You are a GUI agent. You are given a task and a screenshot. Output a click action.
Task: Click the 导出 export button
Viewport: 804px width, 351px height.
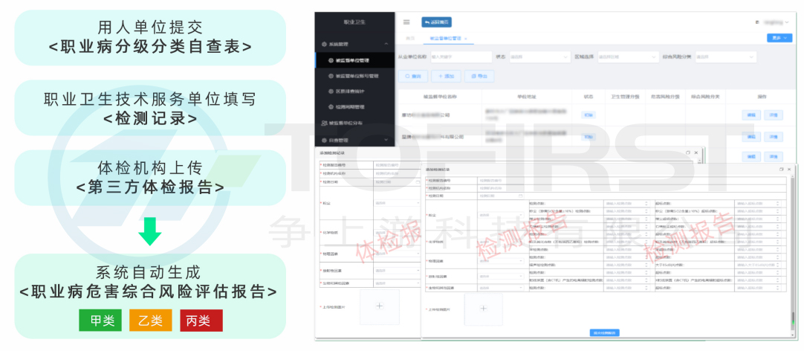479,76
